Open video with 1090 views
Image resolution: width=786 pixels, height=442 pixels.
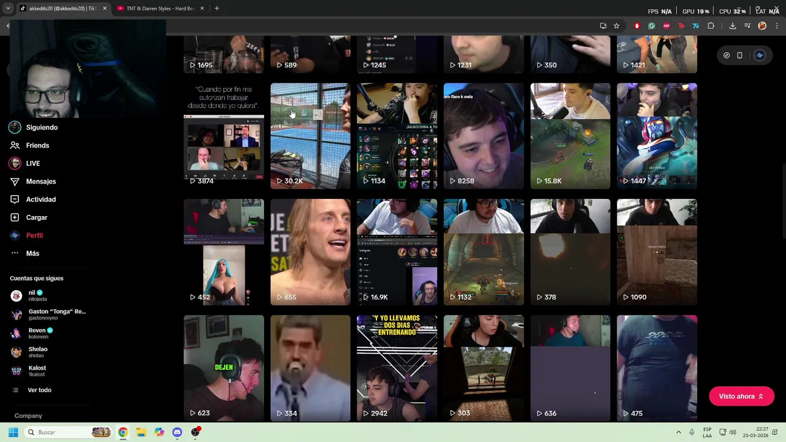[x=657, y=252]
